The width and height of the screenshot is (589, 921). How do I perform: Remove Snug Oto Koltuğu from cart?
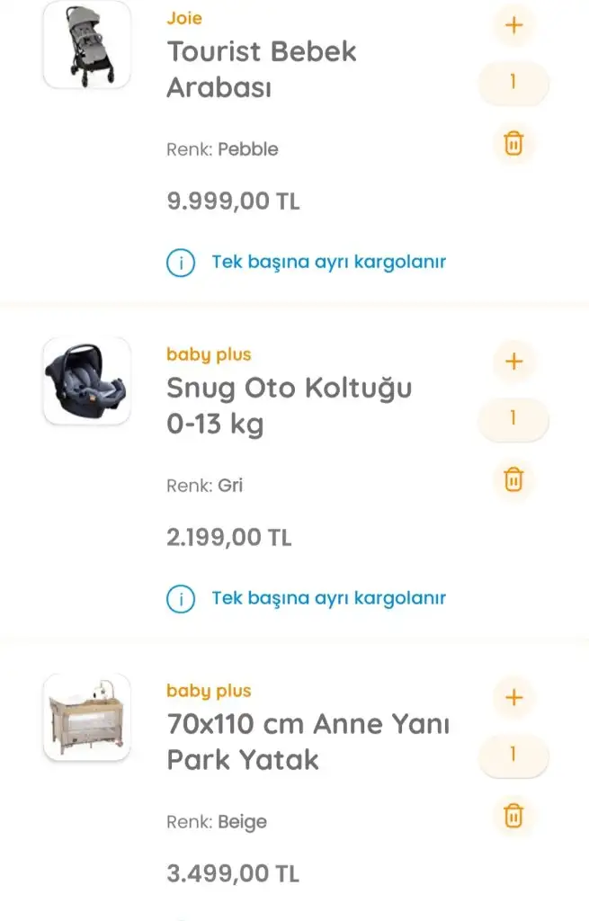(513, 479)
